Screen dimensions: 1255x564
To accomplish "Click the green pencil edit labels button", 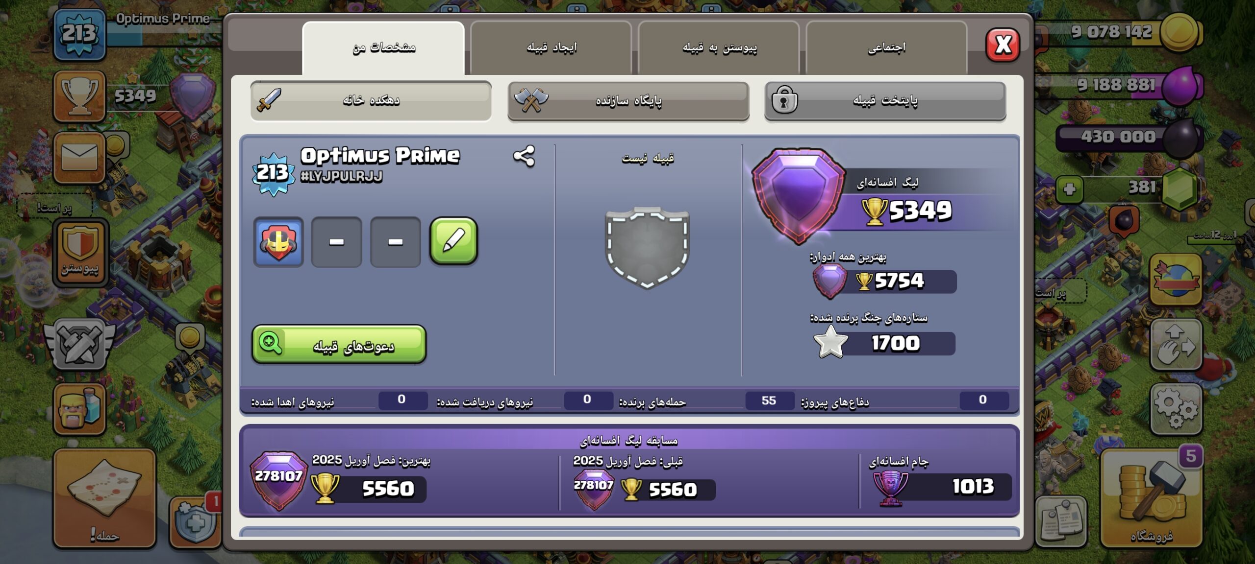I will click(453, 241).
